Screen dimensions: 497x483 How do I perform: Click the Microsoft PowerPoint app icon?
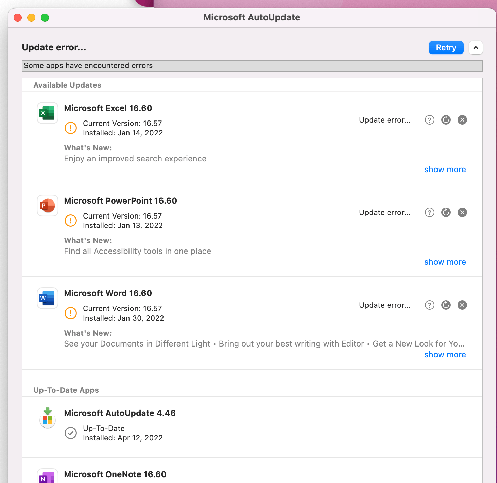tap(48, 206)
